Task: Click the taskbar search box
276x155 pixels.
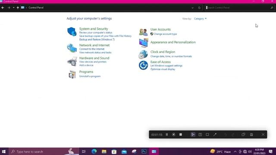Action: (x=44, y=152)
